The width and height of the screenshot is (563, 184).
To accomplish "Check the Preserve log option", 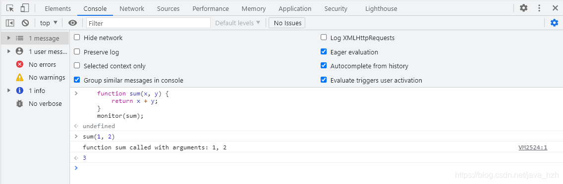I will click(x=77, y=51).
